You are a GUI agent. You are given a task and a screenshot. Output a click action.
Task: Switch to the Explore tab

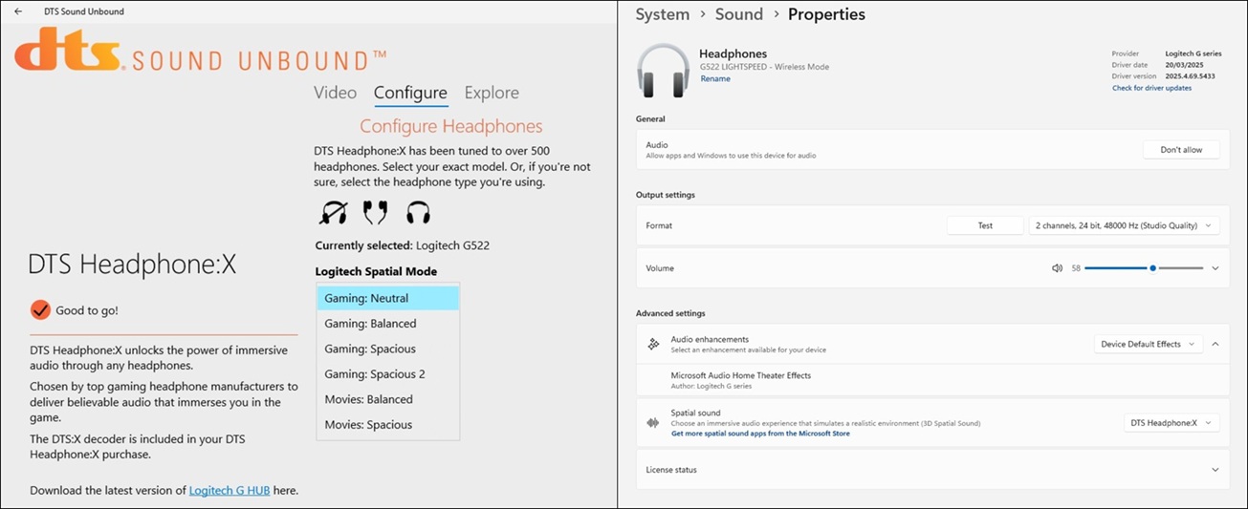[492, 93]
